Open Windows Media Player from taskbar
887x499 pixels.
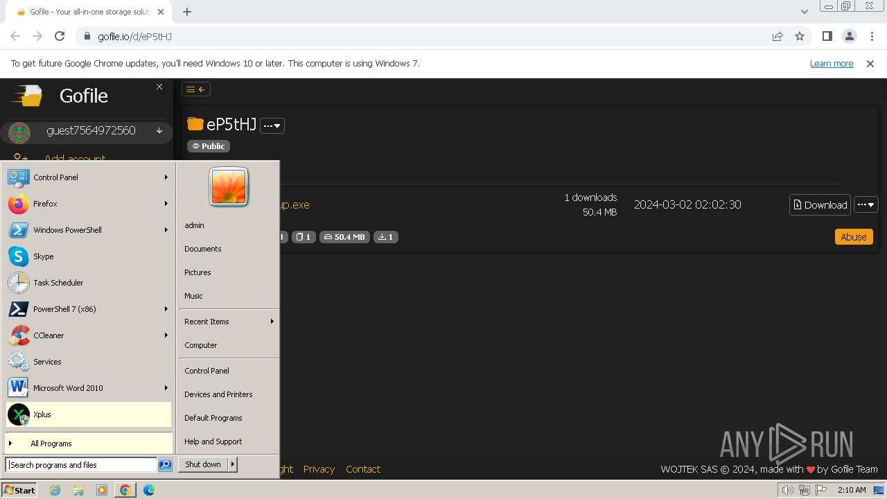click(102, 490)
